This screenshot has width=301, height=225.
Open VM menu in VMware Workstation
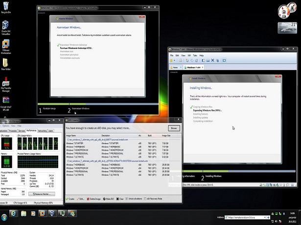click(189, 55)
